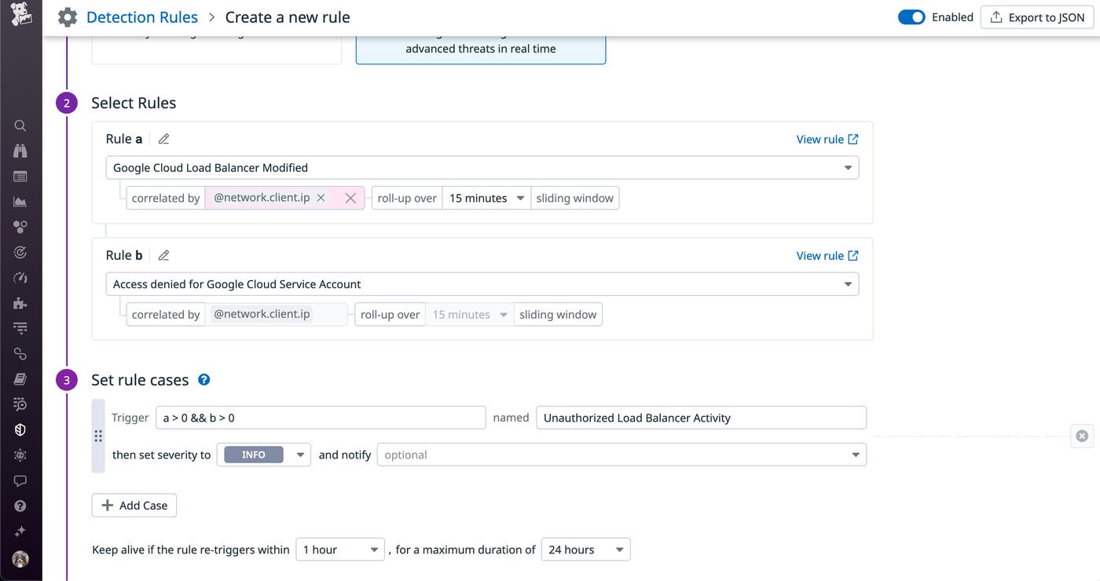The width and height of the screenshot is (1100, 581).
Task: Expand Google Cloud Load Balancer Modified dropdown
Action: click(482, 167)
